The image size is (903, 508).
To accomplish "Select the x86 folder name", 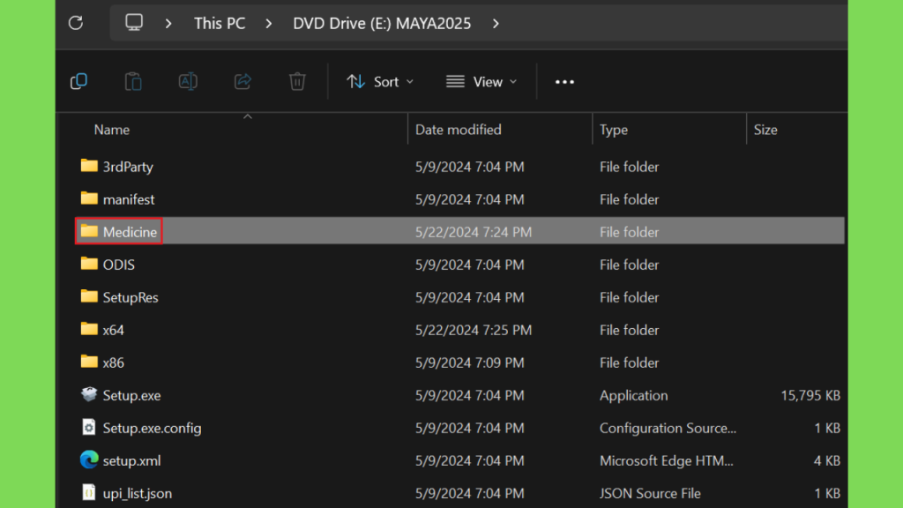I will (114, 362).
